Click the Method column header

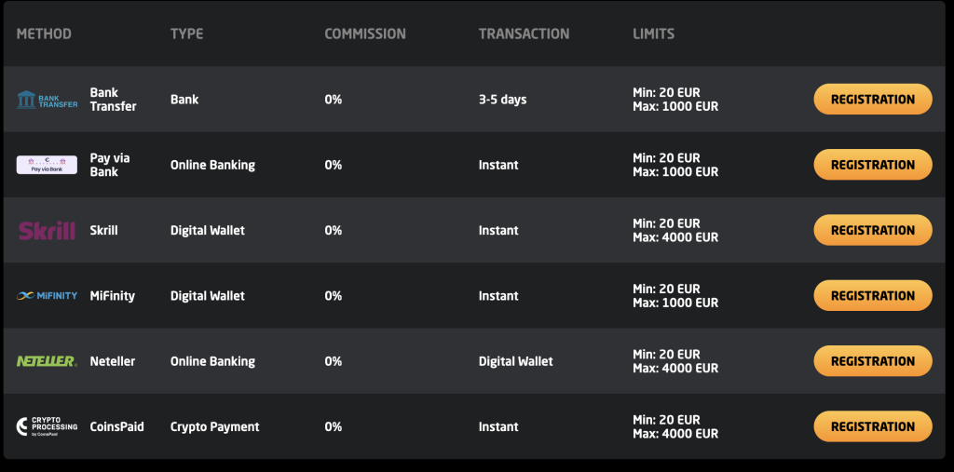(x=44, y=34)
